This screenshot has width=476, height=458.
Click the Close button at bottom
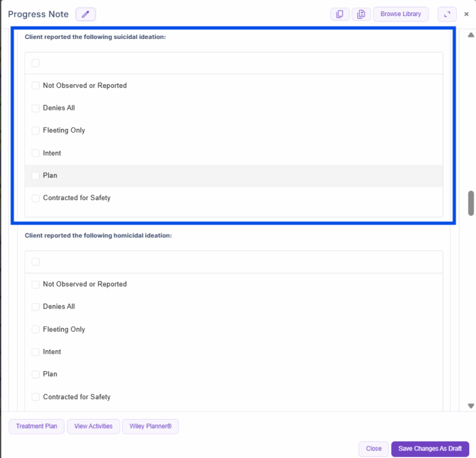[374, 449]
